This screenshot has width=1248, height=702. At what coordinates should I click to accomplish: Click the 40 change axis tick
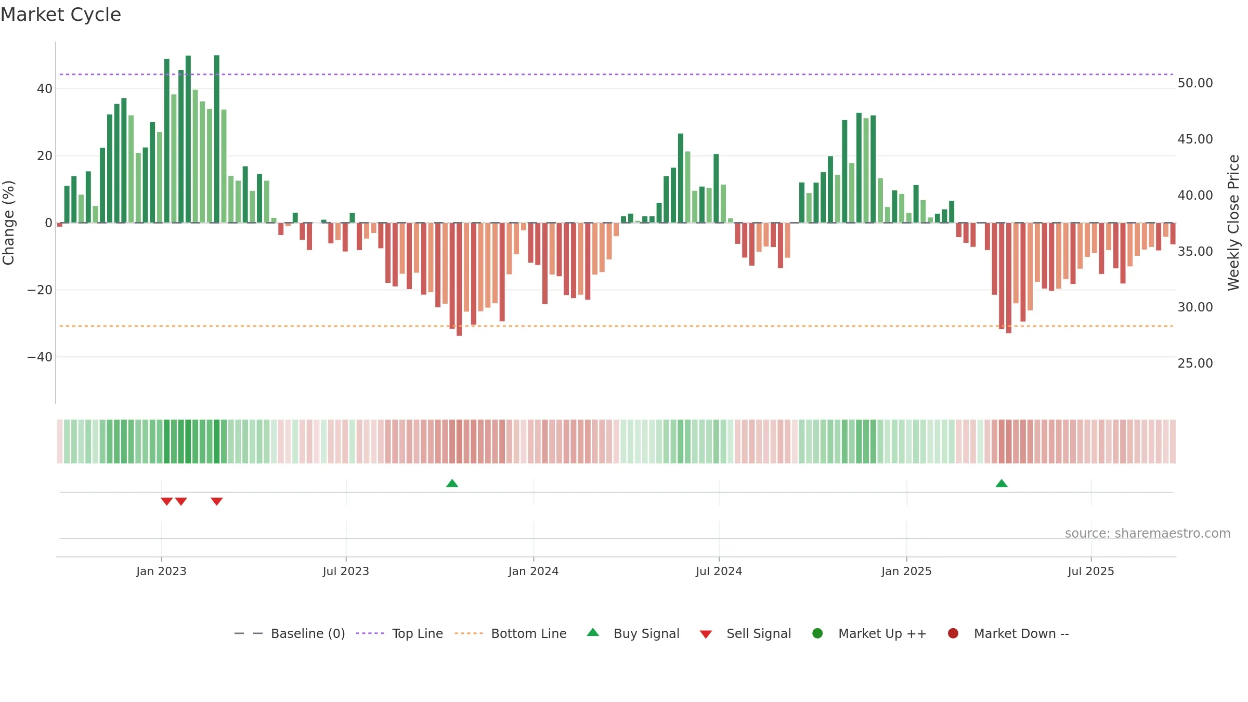(45, 88)
